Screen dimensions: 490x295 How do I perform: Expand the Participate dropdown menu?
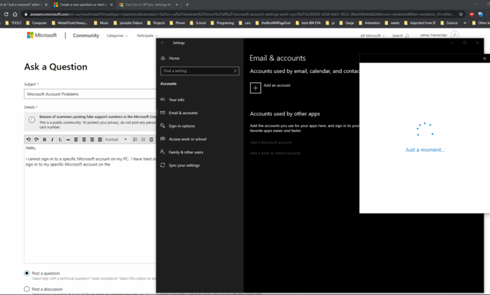coord(147,36)
